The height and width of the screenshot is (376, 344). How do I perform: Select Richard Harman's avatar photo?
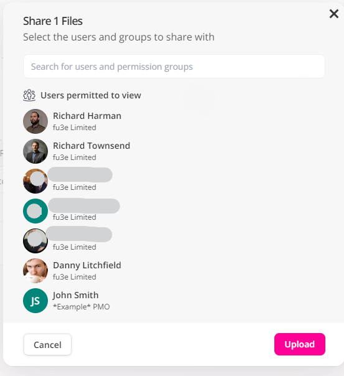tap(35, 121)
